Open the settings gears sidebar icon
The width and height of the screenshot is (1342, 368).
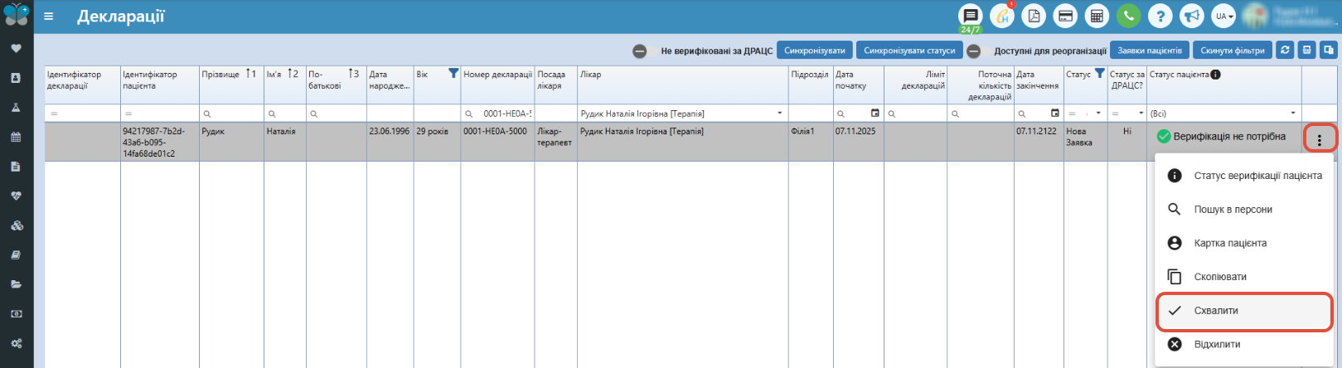click(x=16, y=343)
